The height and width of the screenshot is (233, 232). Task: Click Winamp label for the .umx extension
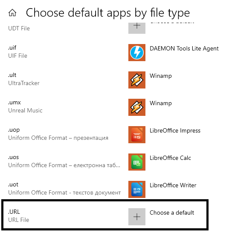pyautogui.click(x=160, y=103)
